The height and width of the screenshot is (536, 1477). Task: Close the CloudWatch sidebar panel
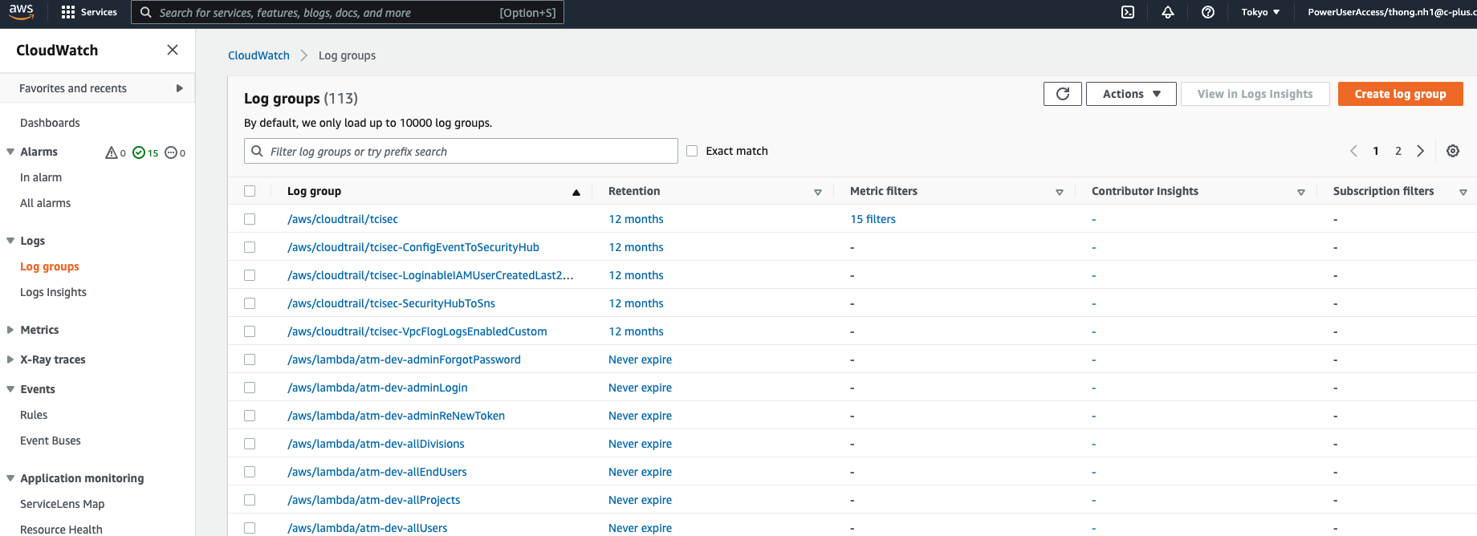[x=173, y=50]
